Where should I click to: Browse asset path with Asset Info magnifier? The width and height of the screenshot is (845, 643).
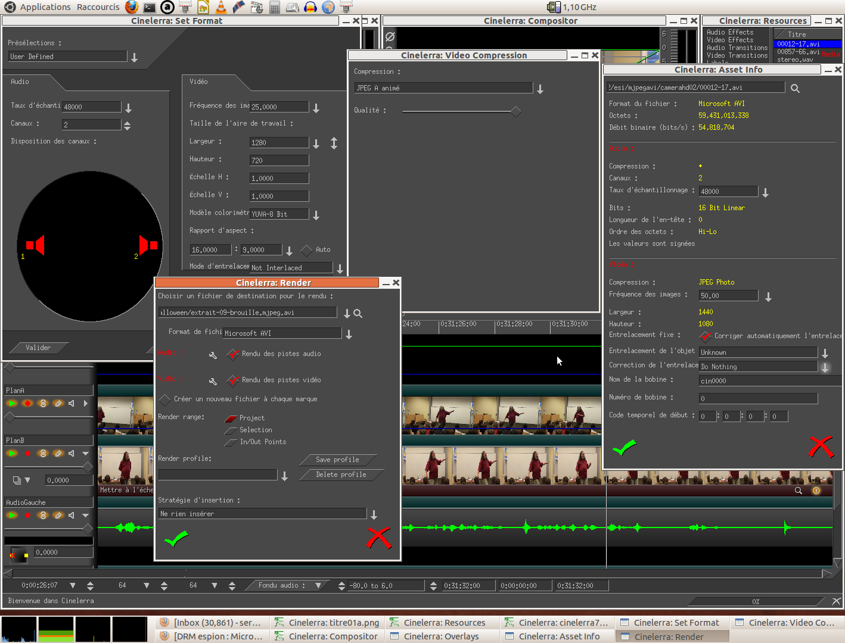795,88
